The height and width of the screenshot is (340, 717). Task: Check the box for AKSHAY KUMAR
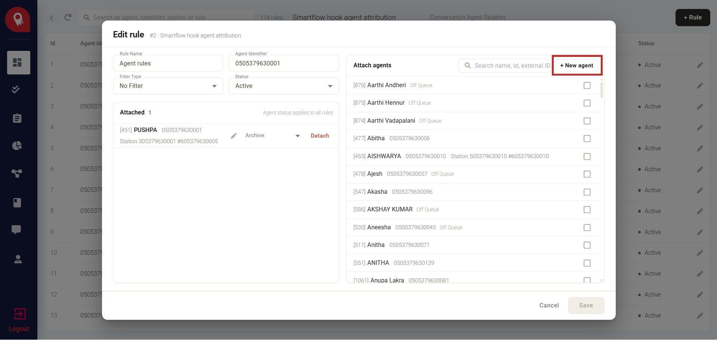587,209
